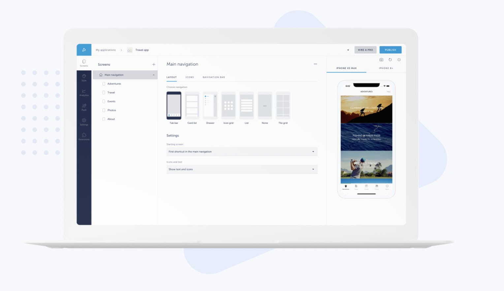504x291 pixels.
Task: Collapse the Main navigation tree row
Action: pyautogui.click(x=154, y=75)
